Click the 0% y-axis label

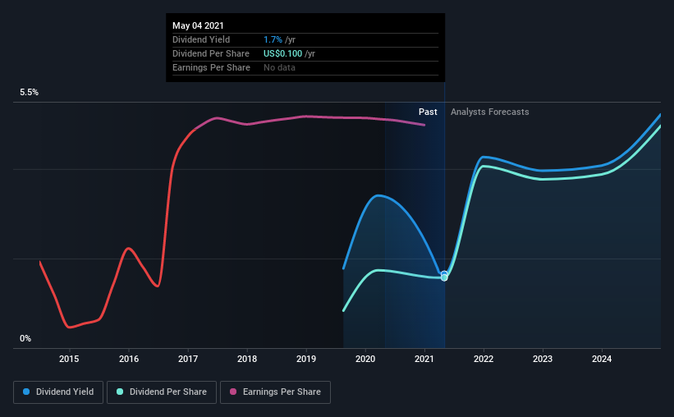tap(25, 339)
